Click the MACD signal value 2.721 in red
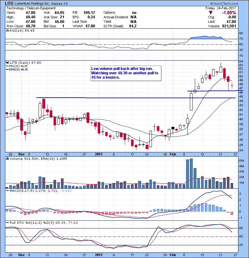Image resolution: width=249 pixels, height=258 pixels. 52,191
